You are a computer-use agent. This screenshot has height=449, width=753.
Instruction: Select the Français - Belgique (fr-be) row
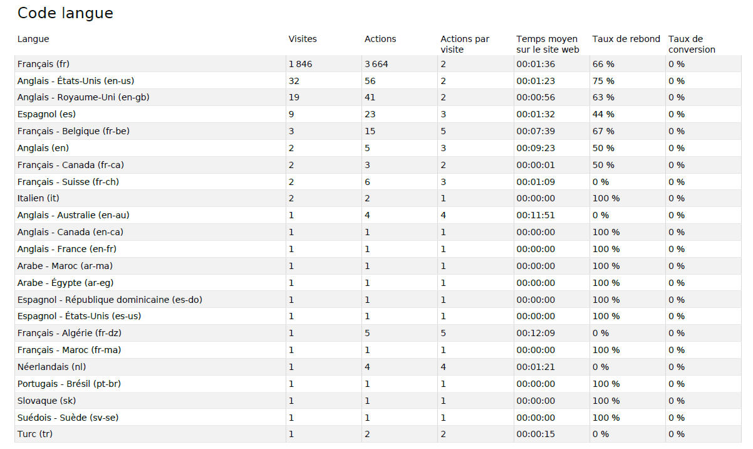tap(73, 131)
